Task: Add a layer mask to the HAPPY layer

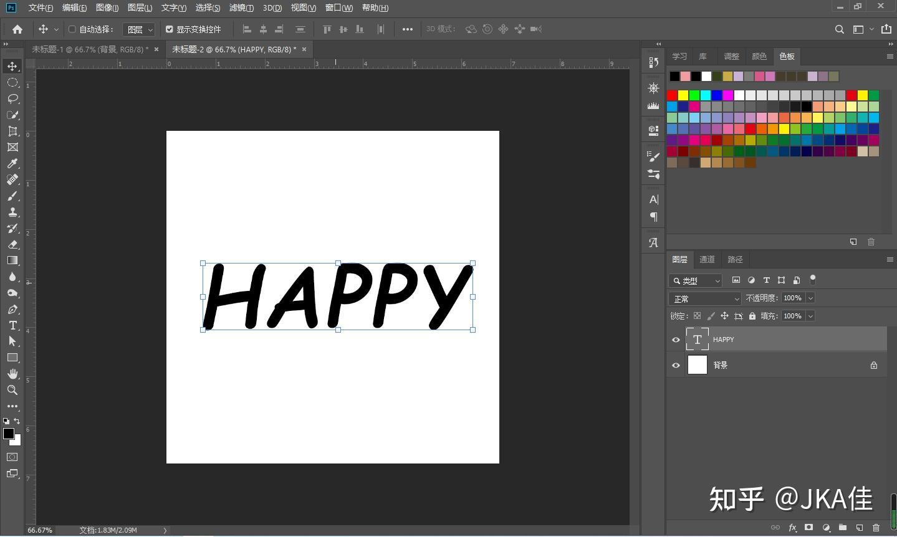Action: click(x=808, y=528)
